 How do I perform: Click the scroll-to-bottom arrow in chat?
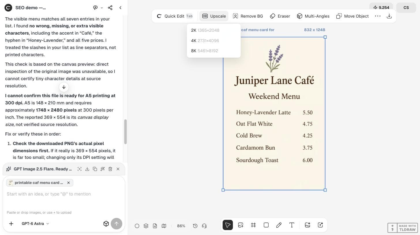click(x=64, y=87)
